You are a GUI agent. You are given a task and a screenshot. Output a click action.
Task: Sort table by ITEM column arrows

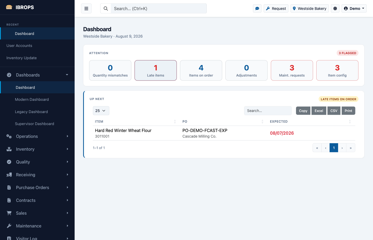(175, 122)
